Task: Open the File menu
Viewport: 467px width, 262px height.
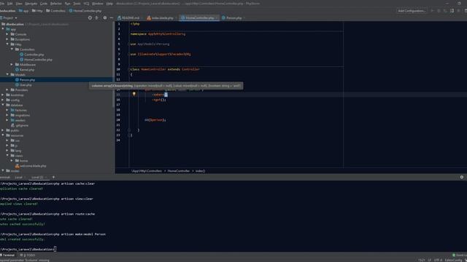Action: (1, 4)
